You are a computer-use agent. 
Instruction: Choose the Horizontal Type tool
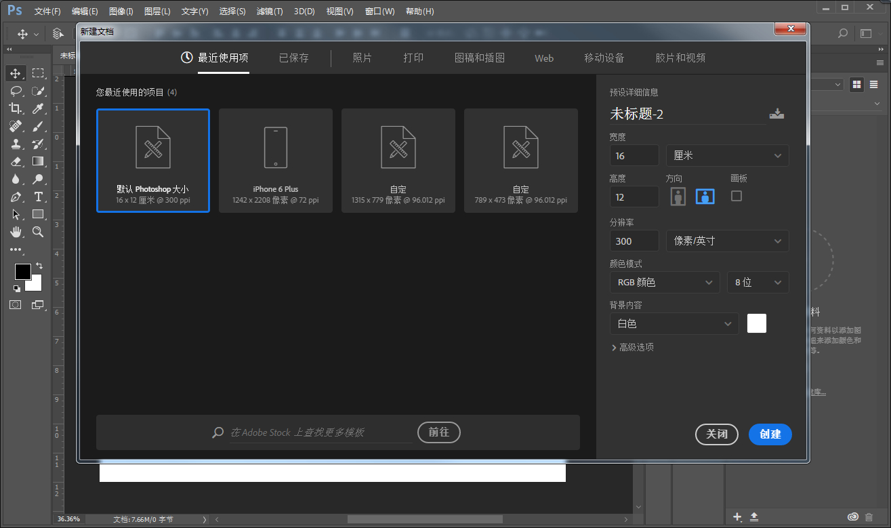coord(38,197)
